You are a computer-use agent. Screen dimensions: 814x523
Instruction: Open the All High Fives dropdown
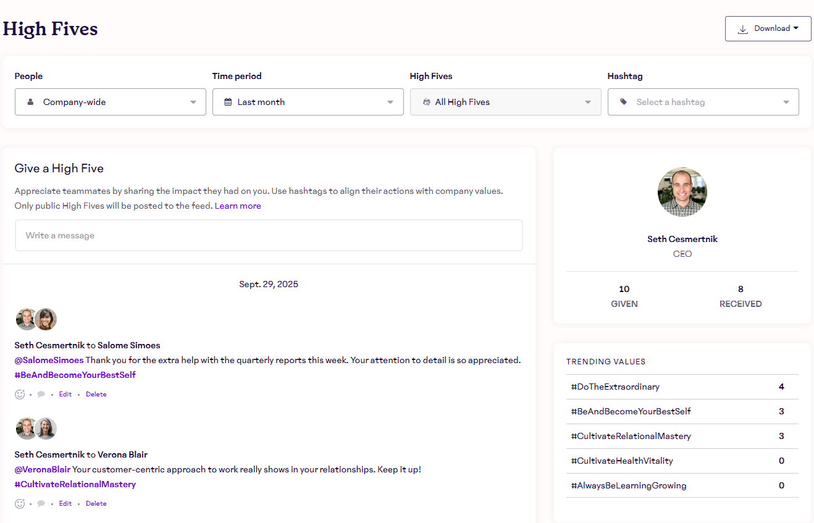pos(505,102)
